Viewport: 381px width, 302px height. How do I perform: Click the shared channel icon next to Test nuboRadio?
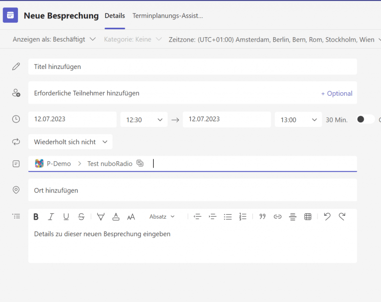(x=140, y=163)
